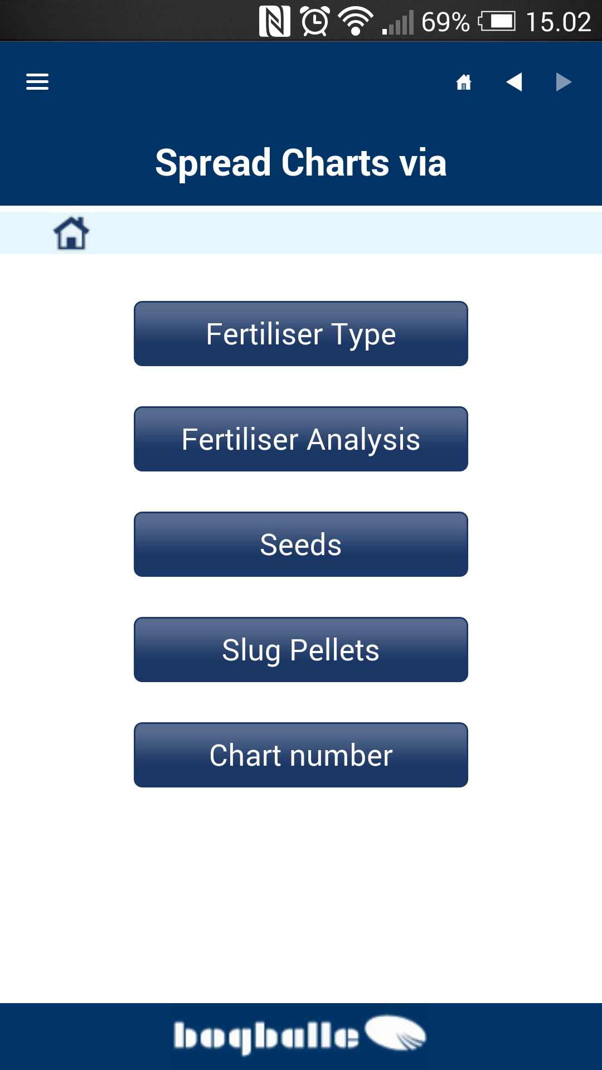
Task: Choose the Seeds button
Action: tap(301, 544)
